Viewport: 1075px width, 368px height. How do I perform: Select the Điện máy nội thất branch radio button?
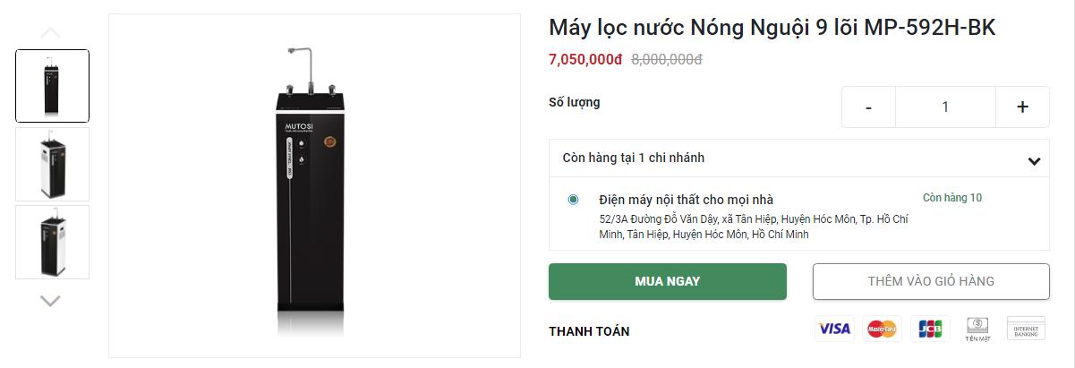click(573, 200)
